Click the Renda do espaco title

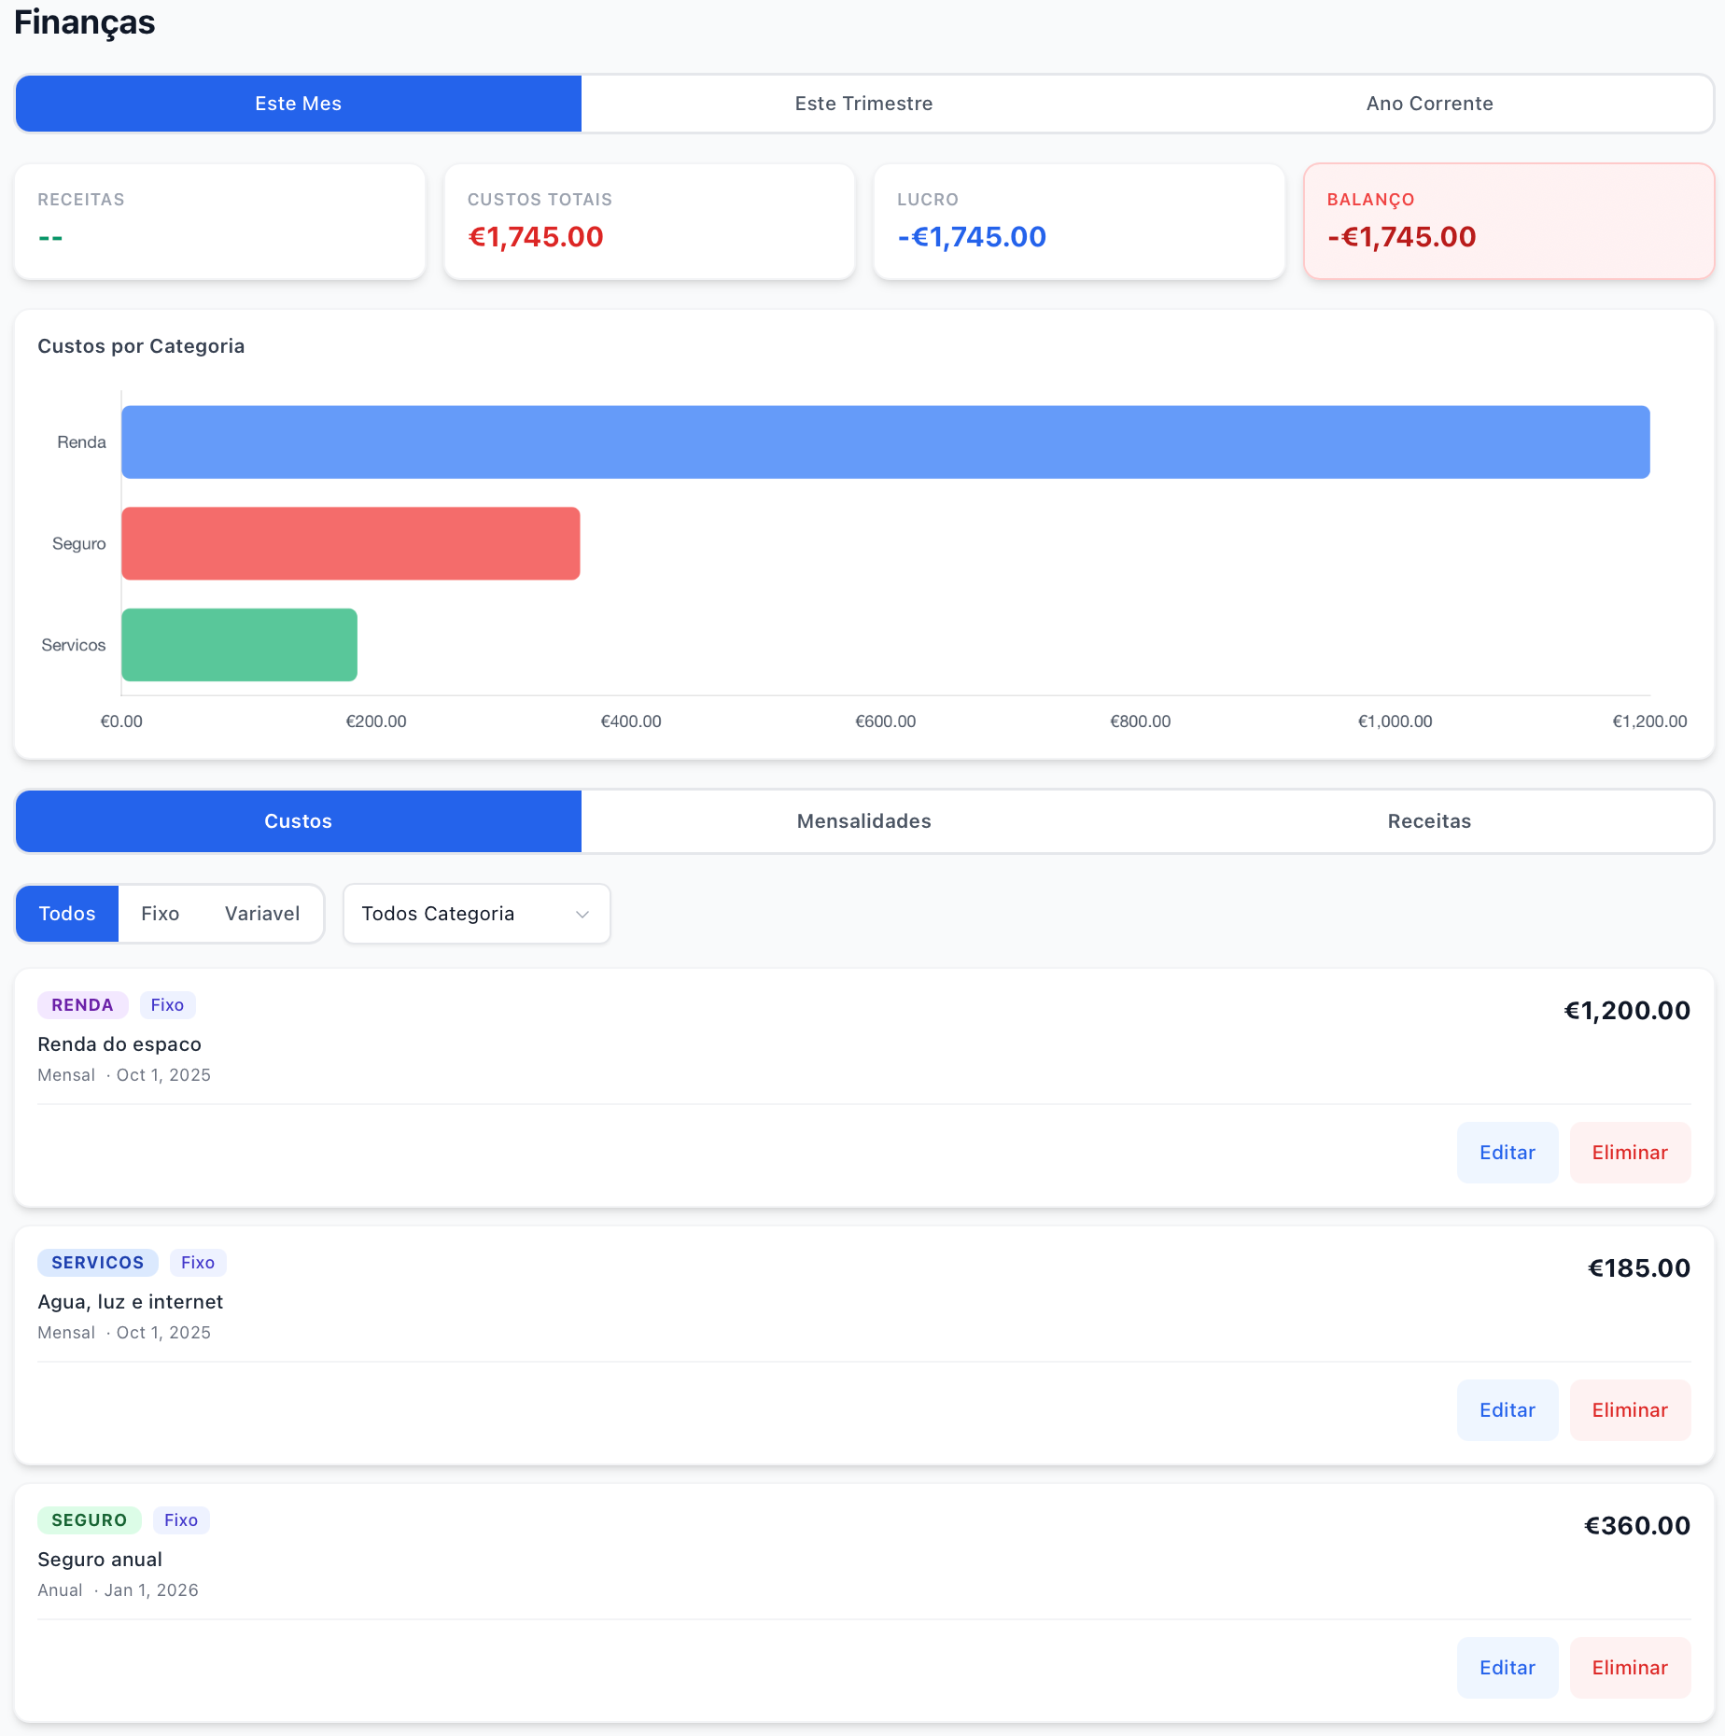point(119,1044)
